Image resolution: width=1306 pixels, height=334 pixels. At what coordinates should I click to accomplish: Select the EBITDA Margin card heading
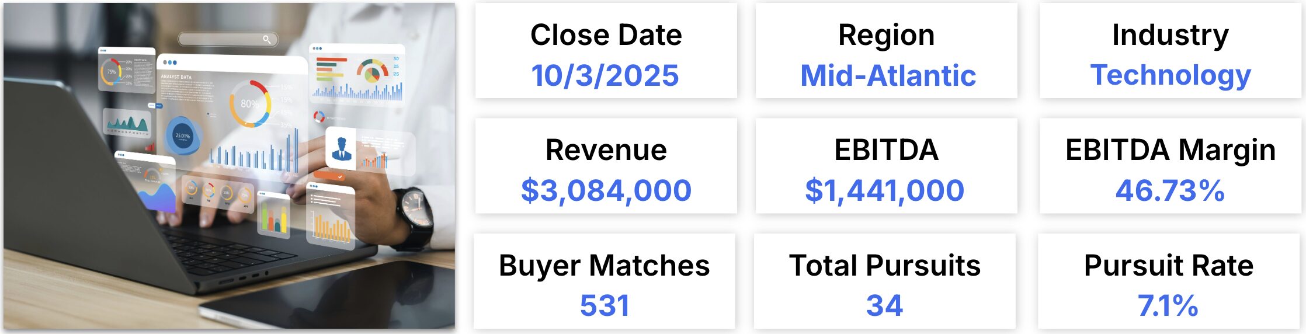(1170, 149)
